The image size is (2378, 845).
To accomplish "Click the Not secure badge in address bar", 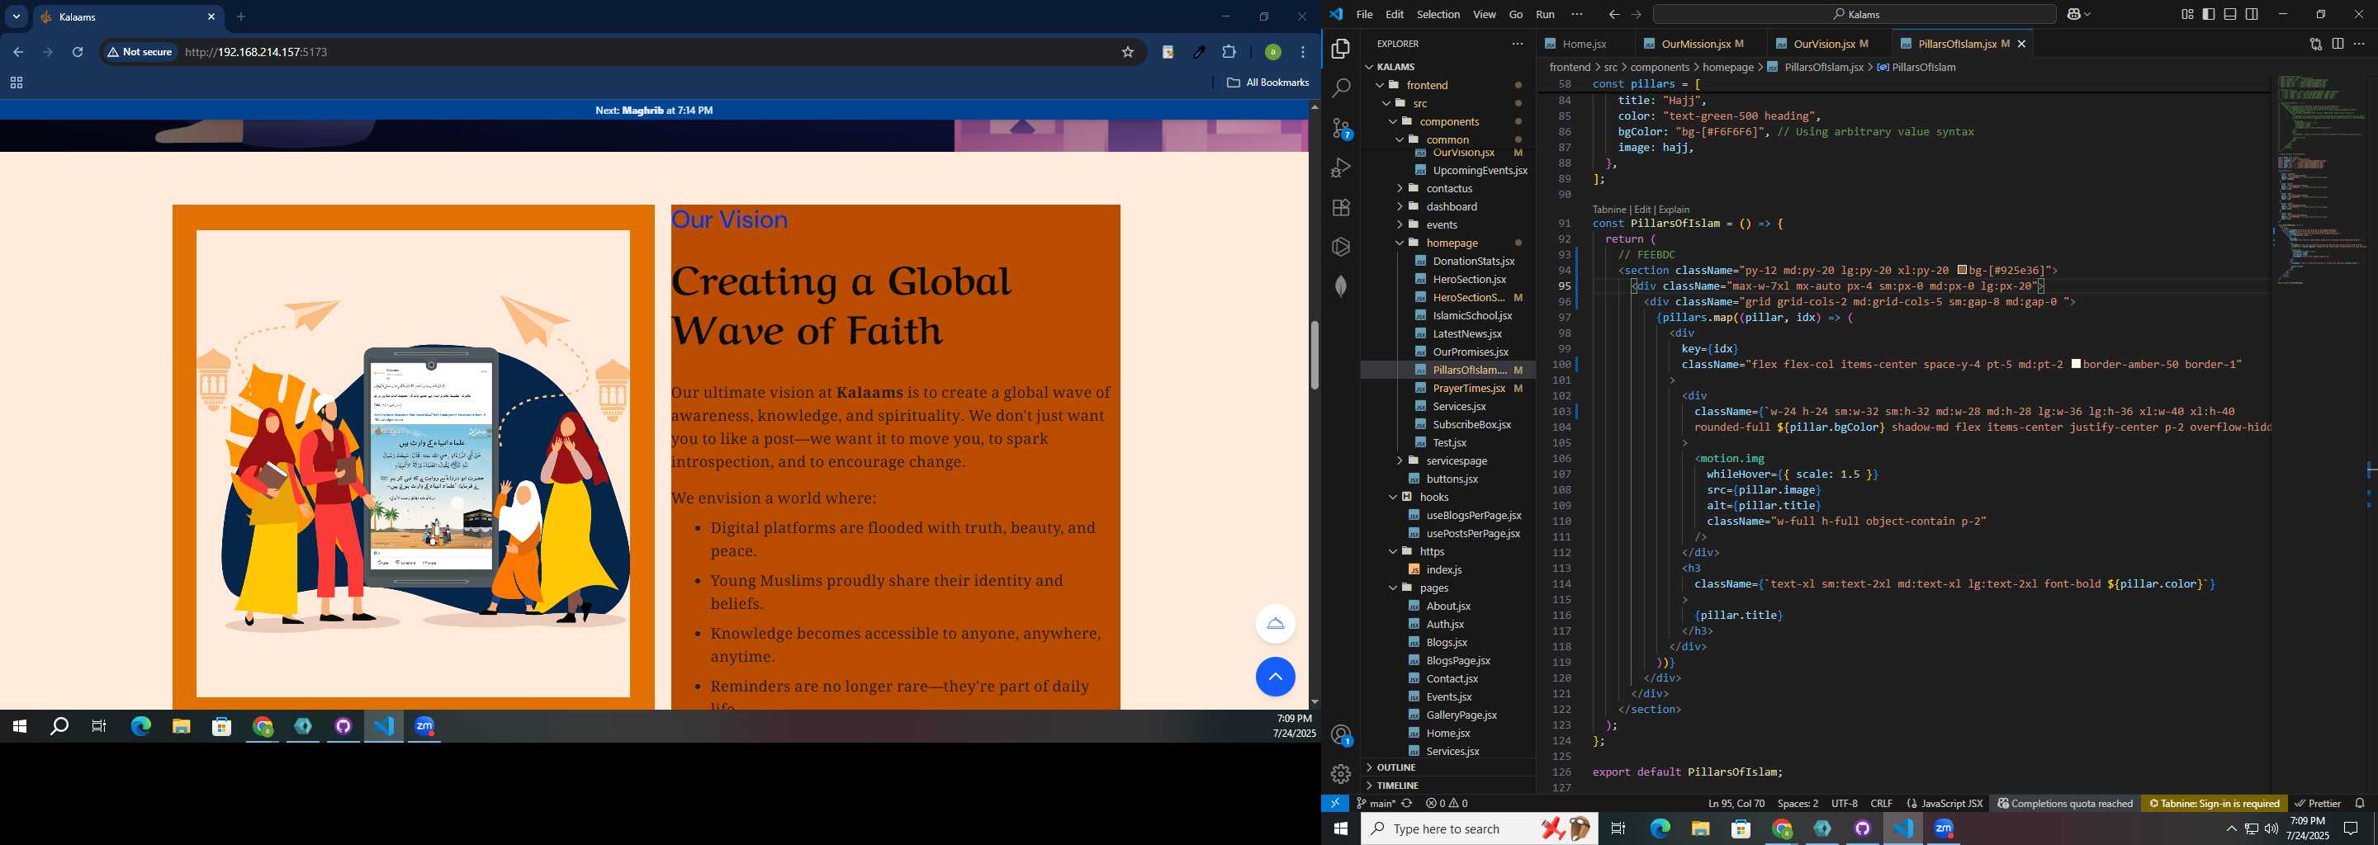I will 140,53.
